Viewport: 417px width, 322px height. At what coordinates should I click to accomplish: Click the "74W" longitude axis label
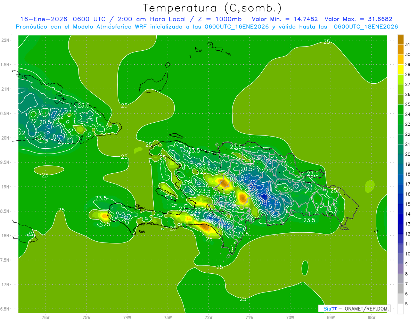coord(127,317)
